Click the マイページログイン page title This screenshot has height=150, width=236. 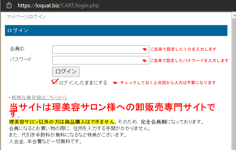(x=26, y=17)
